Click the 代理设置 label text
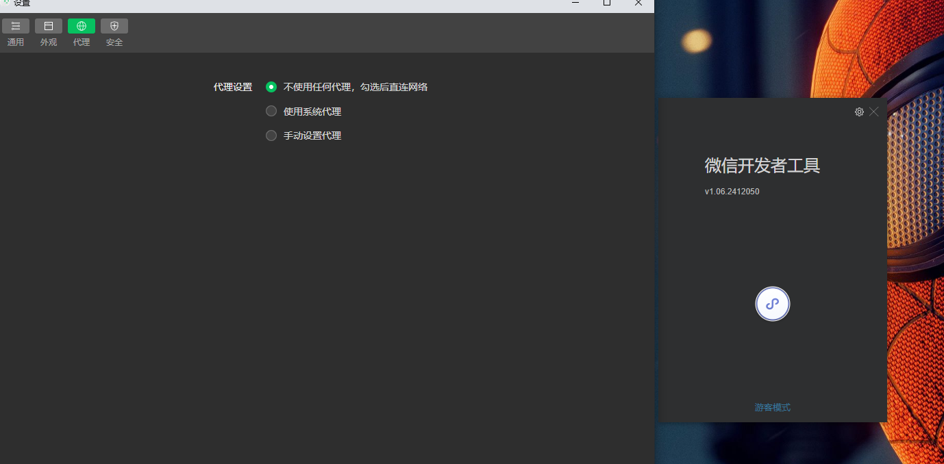944x464 pixels. point(233,87)
